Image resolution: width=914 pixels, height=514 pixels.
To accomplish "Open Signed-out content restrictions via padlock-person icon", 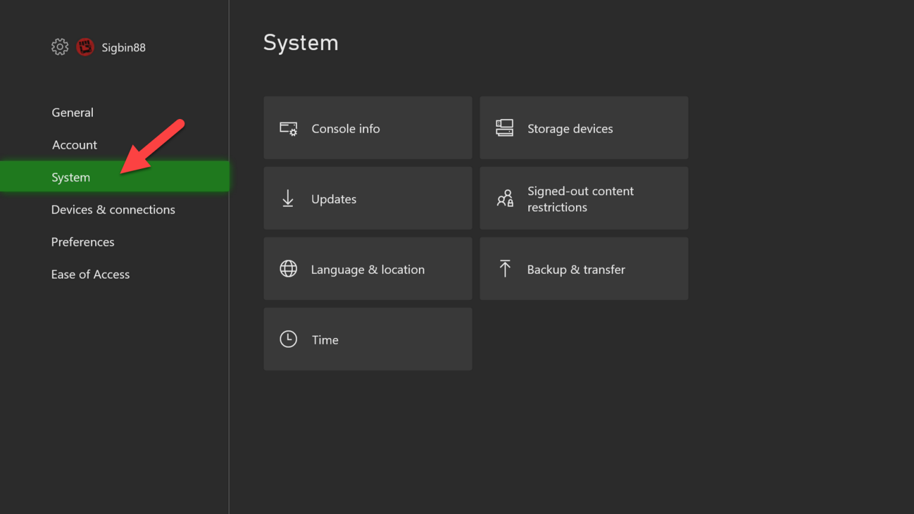I will pos(505,199).
